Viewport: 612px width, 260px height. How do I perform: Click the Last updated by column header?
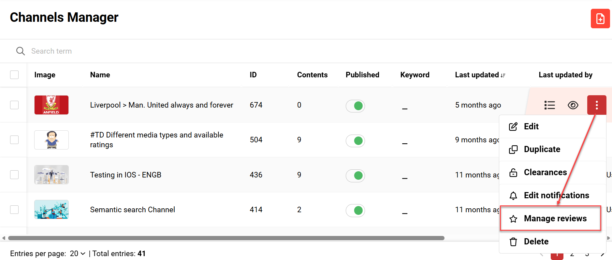point(565,75)
